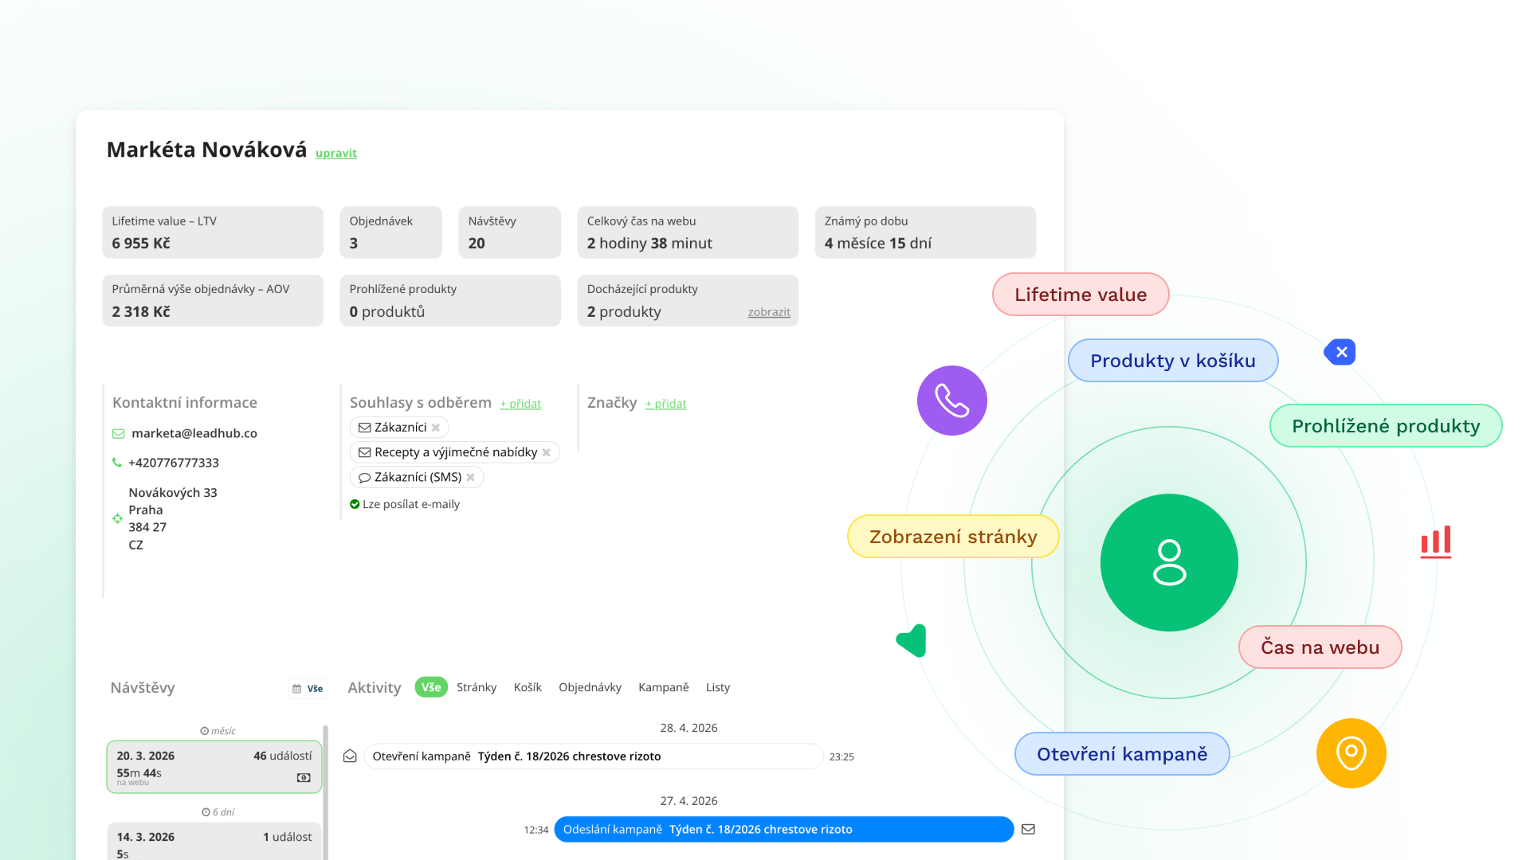This screenshot has height=860, width=1530.
Task: Click the Lifetime value – LTV stat card
Action: point(213,233)
